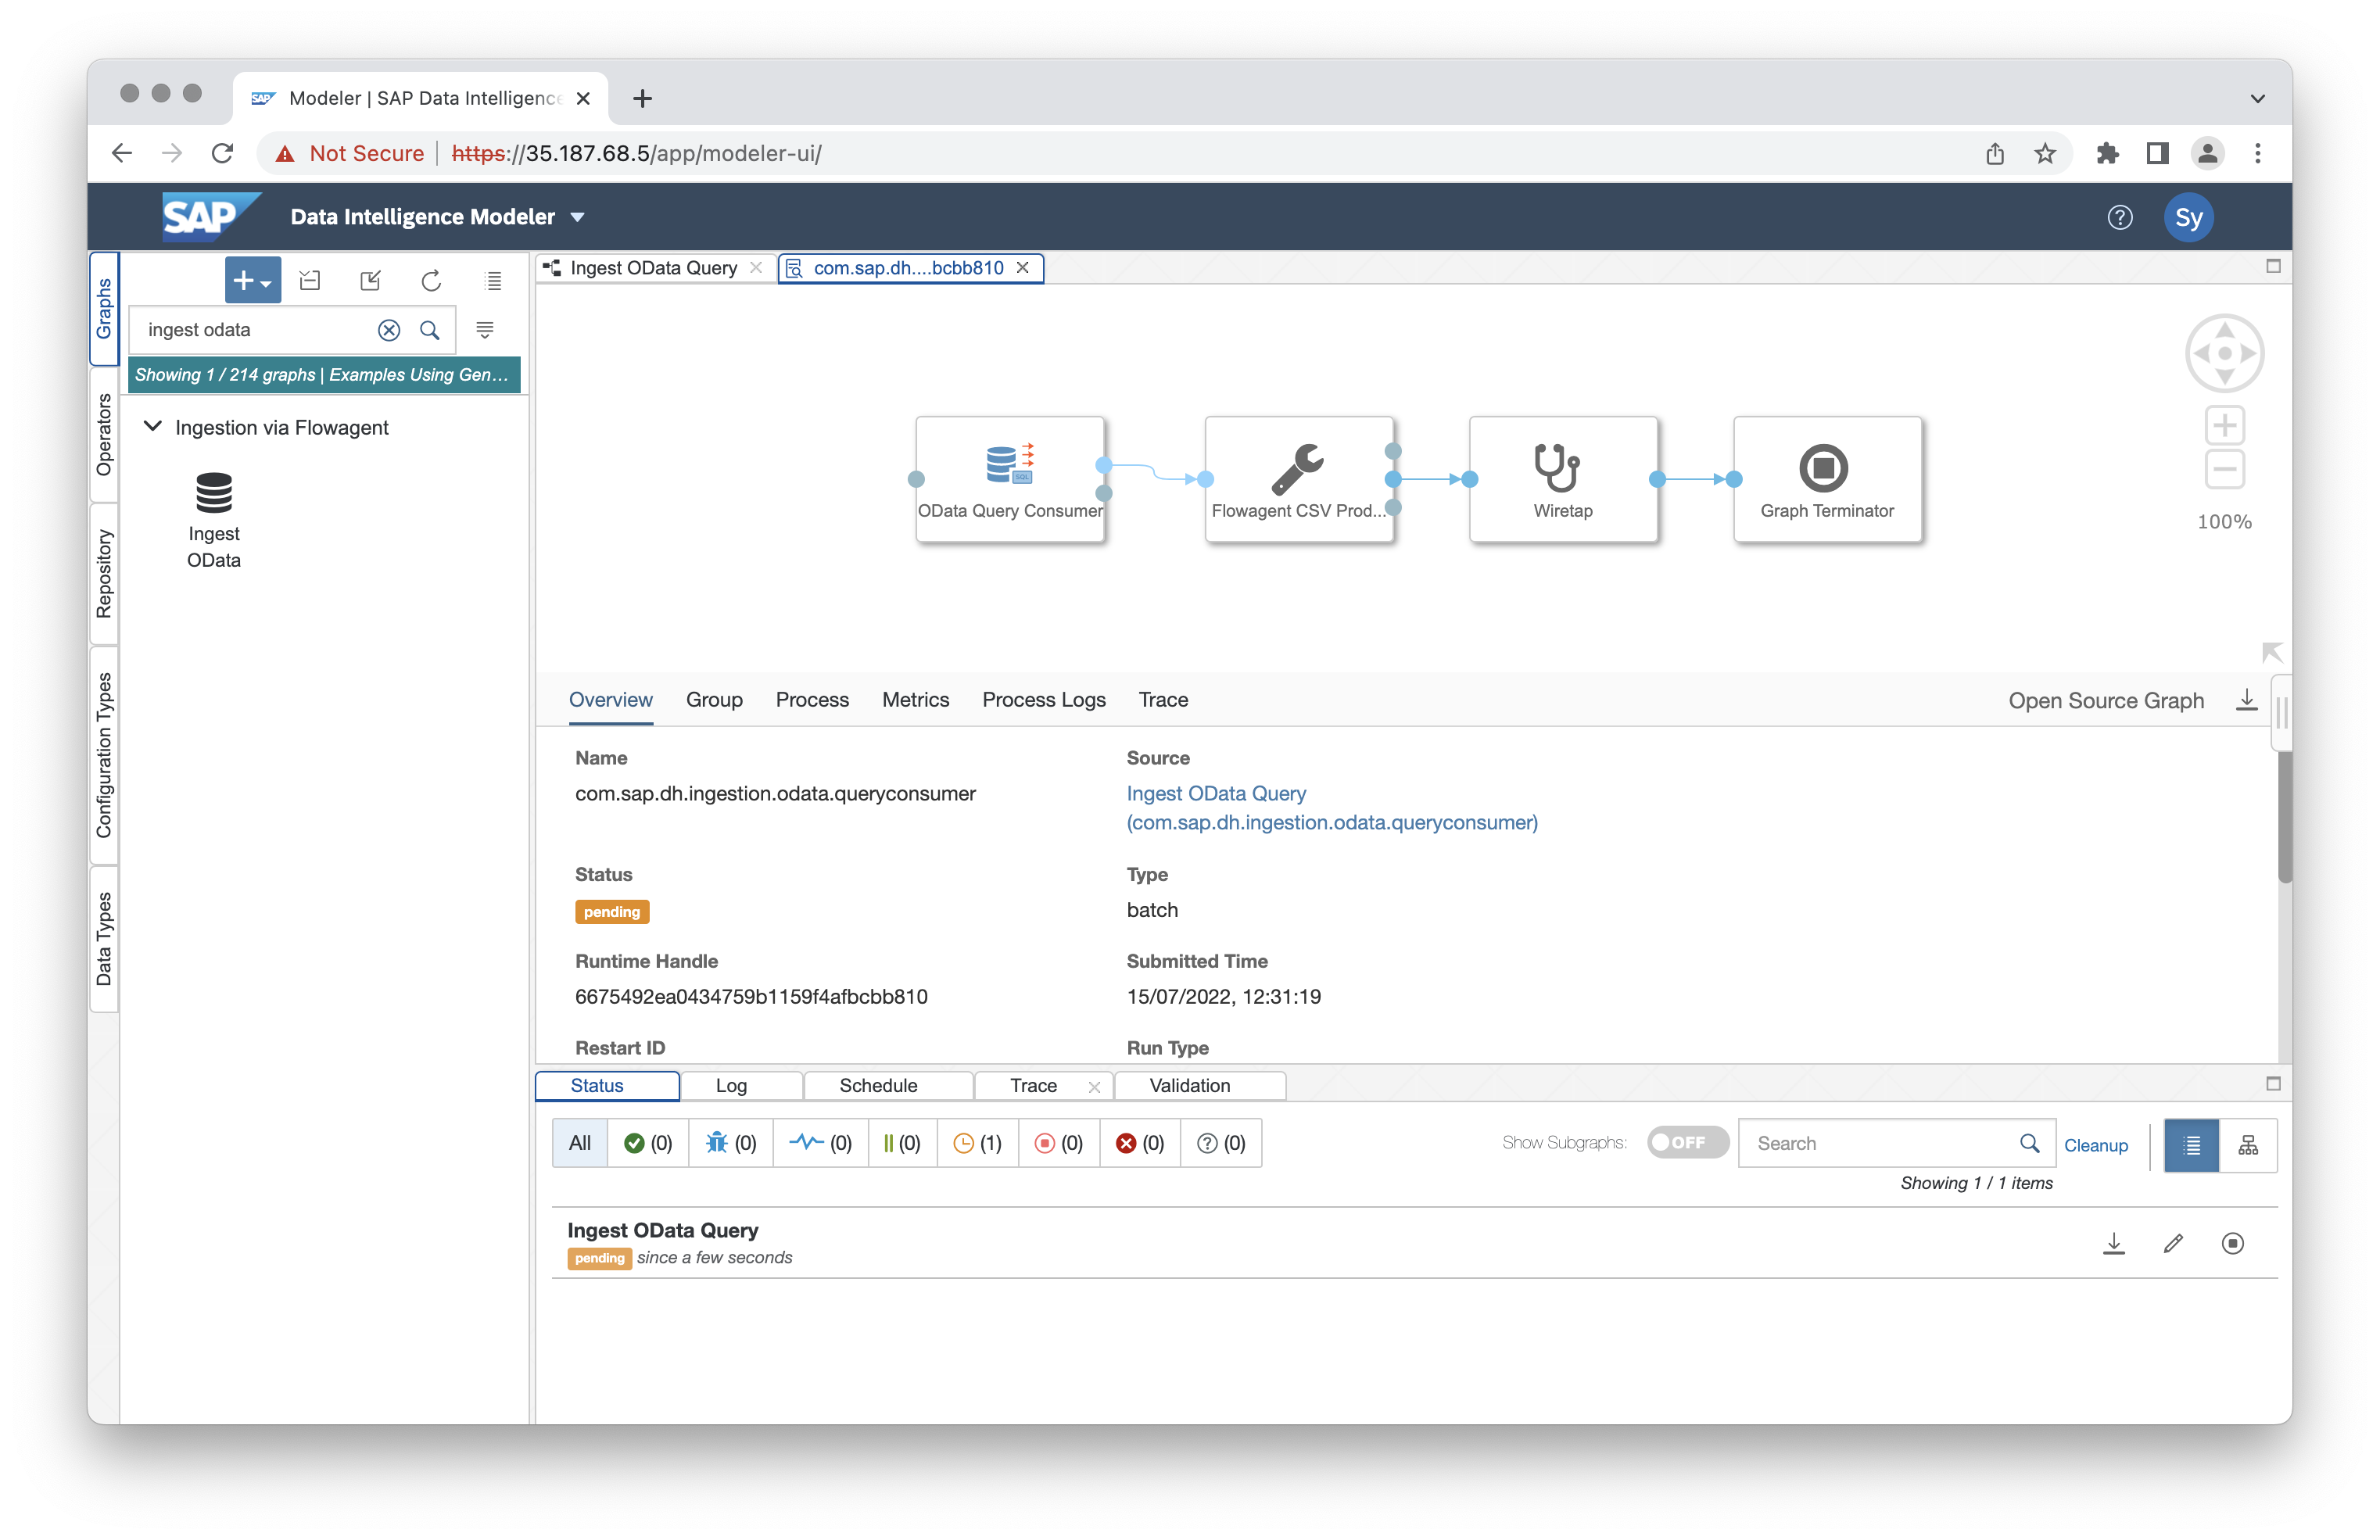Select the Ingest OData graph item

pyautogui.click(x=214, y=520)
